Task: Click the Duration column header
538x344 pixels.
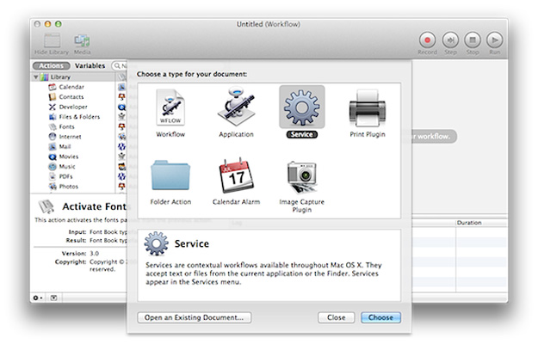Action: click(469, 223)
